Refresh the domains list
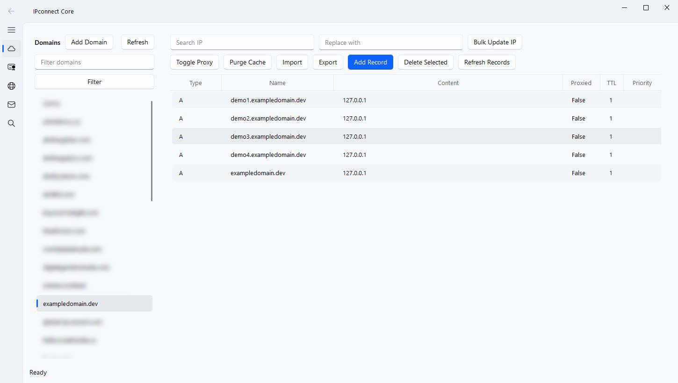Screen dimensions: 678x383 [137, 42]
